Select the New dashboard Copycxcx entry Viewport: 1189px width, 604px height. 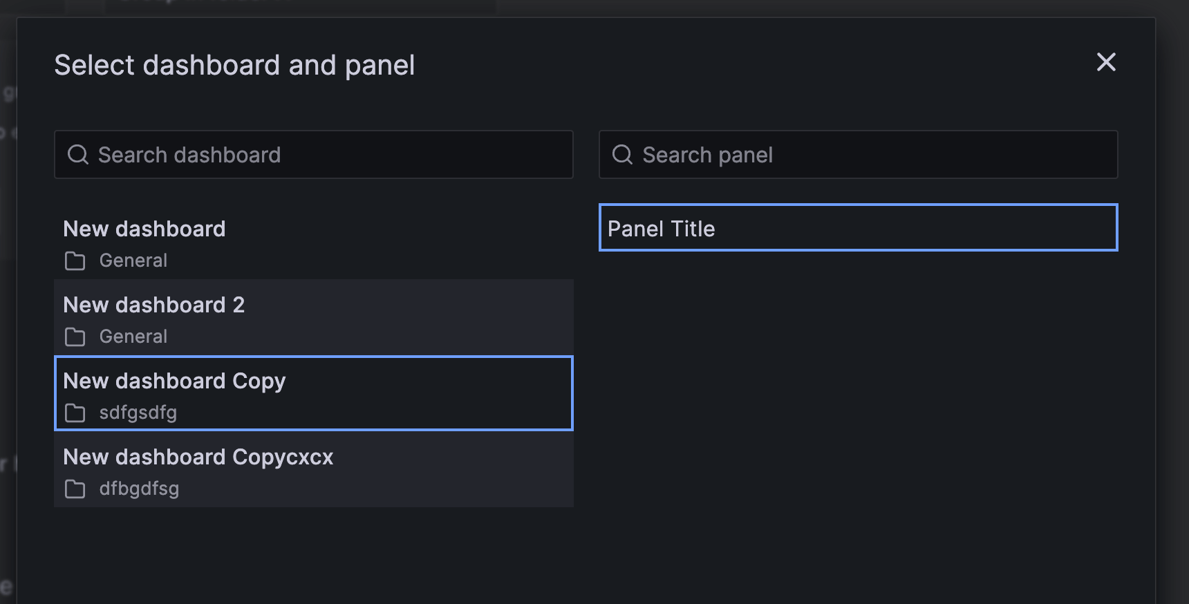pos(314,470)
